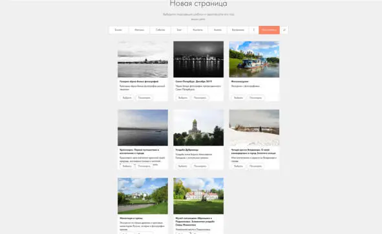
Task: Open the Внутренняя template tab
Action: (238, 30)
